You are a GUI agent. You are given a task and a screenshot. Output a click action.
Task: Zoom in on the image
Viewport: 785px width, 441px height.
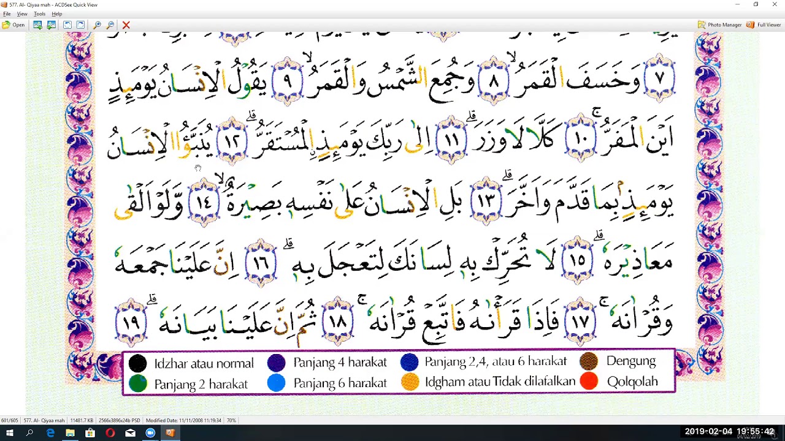tap(97, 25)
